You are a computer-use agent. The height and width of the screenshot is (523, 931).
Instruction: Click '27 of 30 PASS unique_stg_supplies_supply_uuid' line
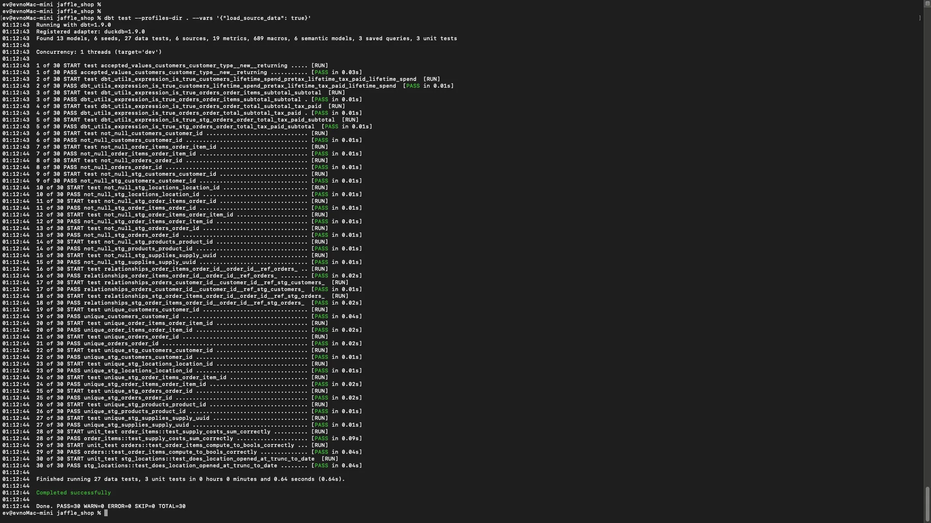[199, 425]
